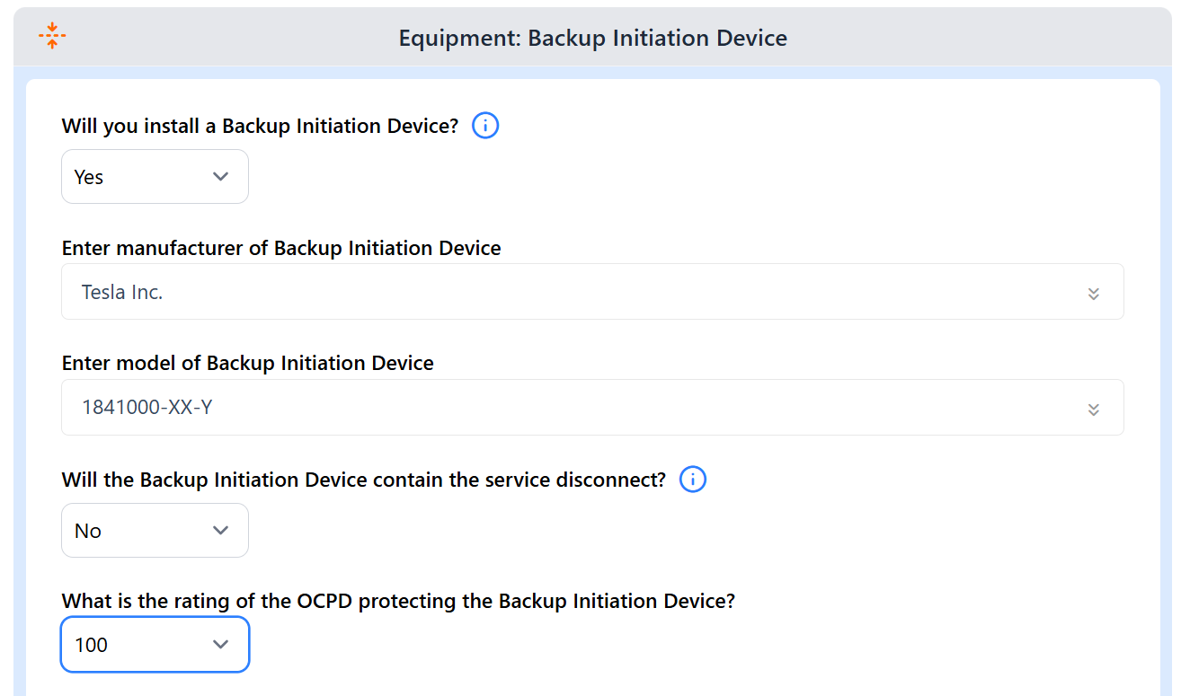Click the Tesla Inc. manufacturer field text
The width and height of the screenshot is (1181, 696).
[x=122, y=292]
